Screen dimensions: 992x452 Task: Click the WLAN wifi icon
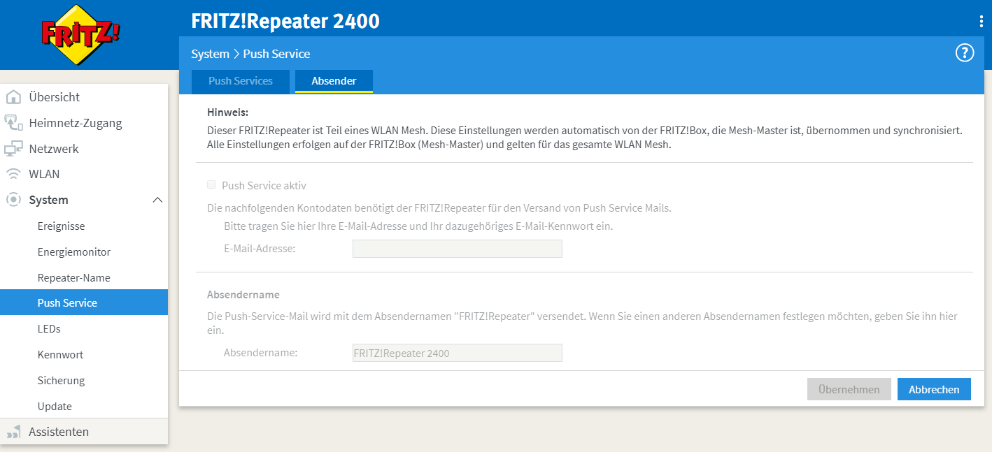click(x=13, y=174)
